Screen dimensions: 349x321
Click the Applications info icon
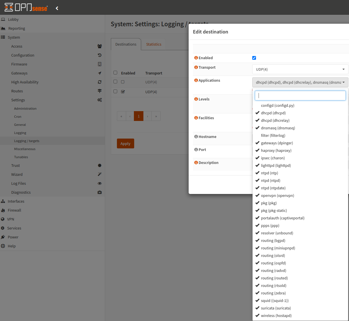(196, 80)
